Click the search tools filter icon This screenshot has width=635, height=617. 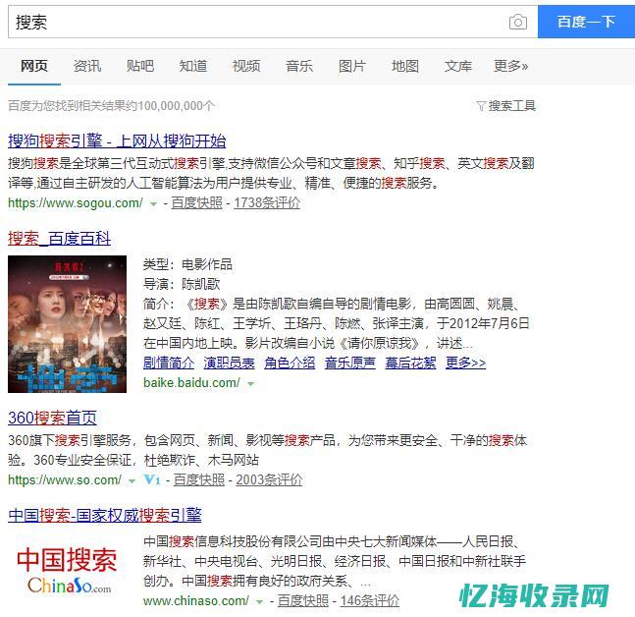481,106
